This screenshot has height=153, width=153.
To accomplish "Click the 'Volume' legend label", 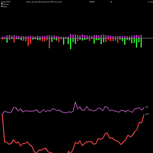I will pos(6,4).
